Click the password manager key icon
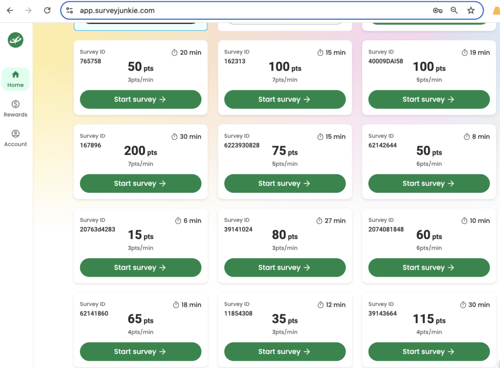This screenshot has height=368, width=500. [437, 10]
